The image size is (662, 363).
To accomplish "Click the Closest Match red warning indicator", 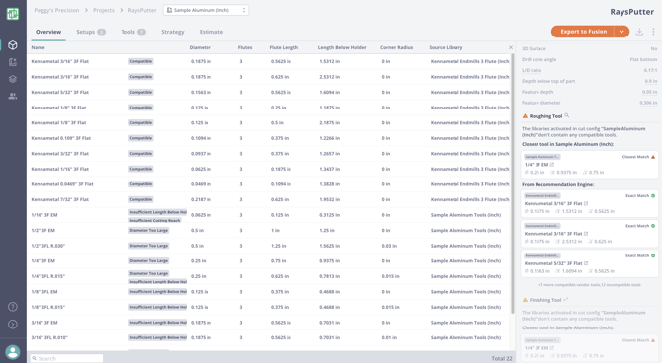I will [653, 157].
